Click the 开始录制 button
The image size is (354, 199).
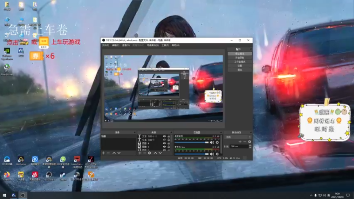(239, 58)
